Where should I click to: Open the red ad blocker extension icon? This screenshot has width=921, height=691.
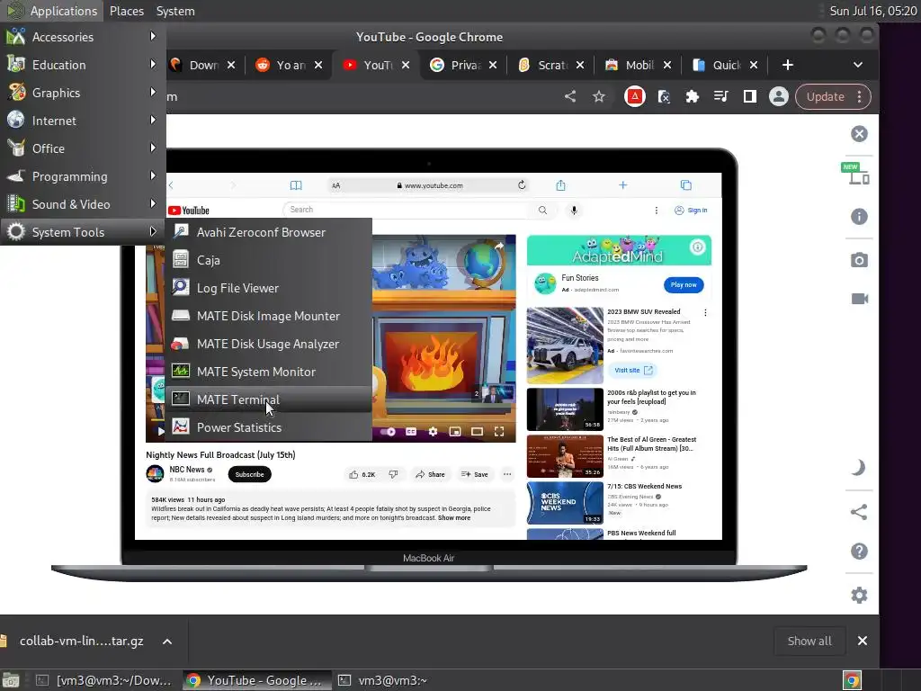tap(634, 96)
